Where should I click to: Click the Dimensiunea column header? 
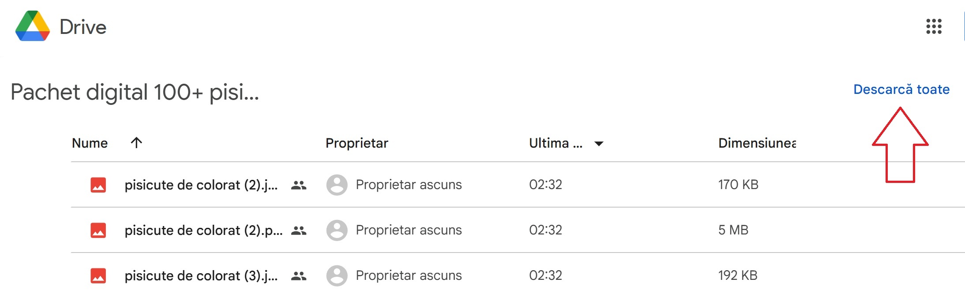pyautogui.click(x=757, y=143)
